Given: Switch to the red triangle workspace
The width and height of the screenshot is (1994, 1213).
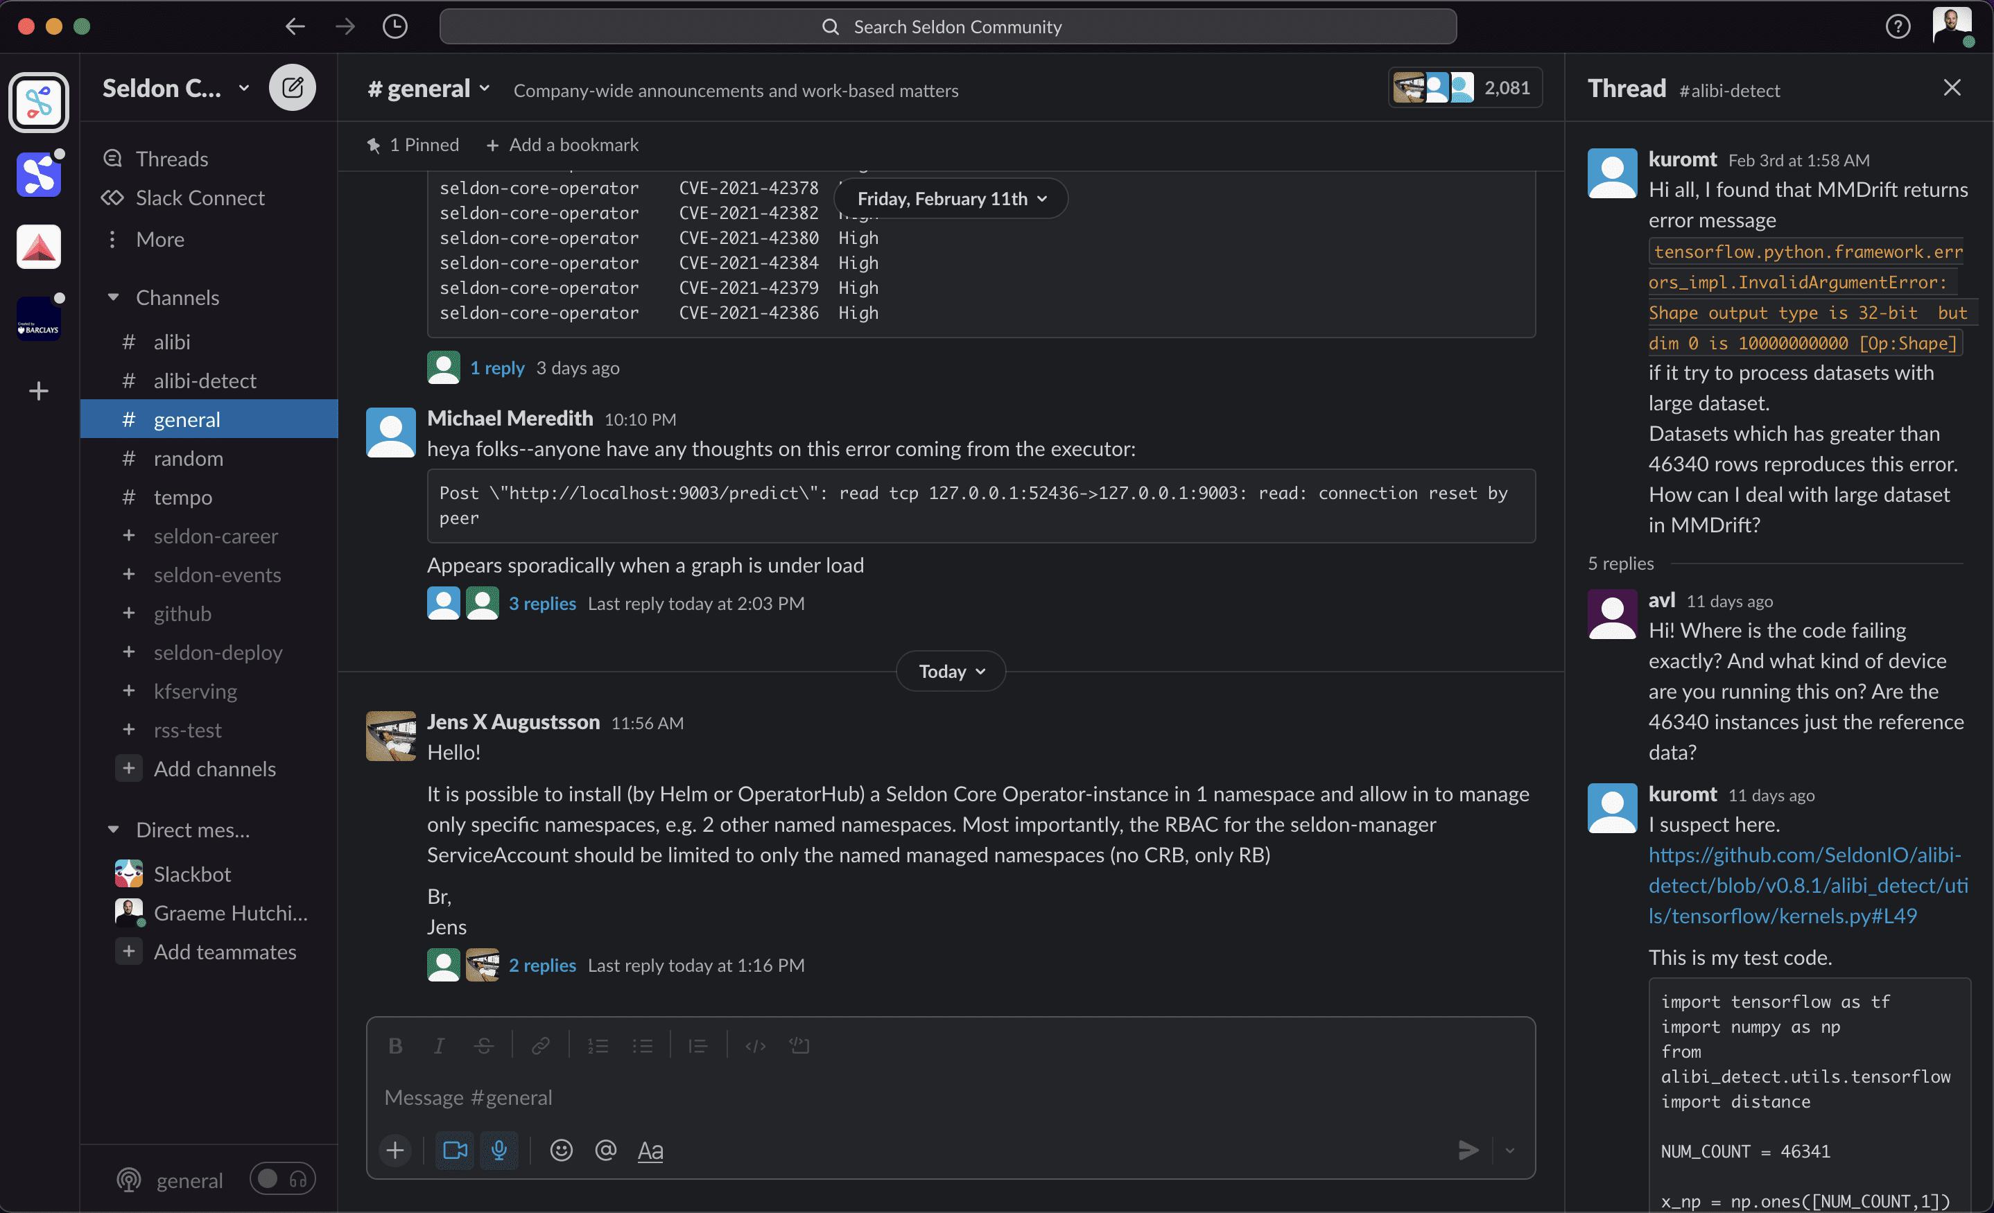Looking at the screenshot, I should tap(39, 247).
